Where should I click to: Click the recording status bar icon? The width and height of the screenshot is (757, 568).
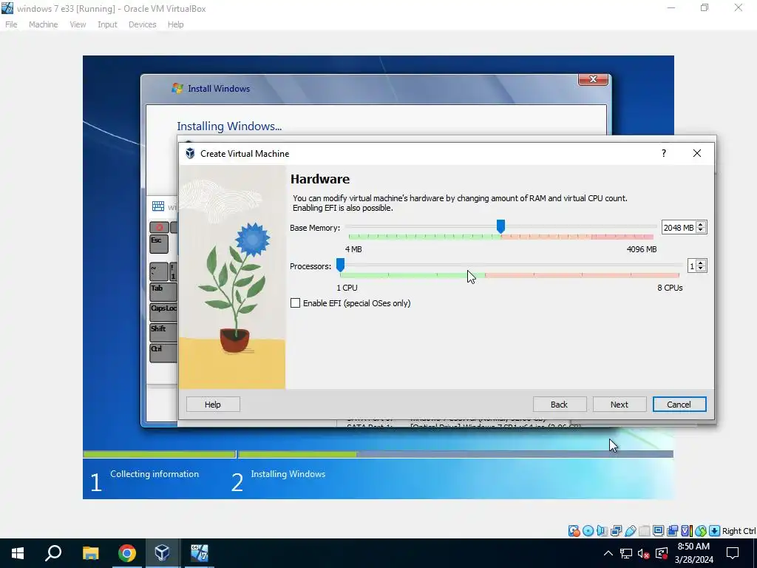pyautogui.click(x=672, y=531)
